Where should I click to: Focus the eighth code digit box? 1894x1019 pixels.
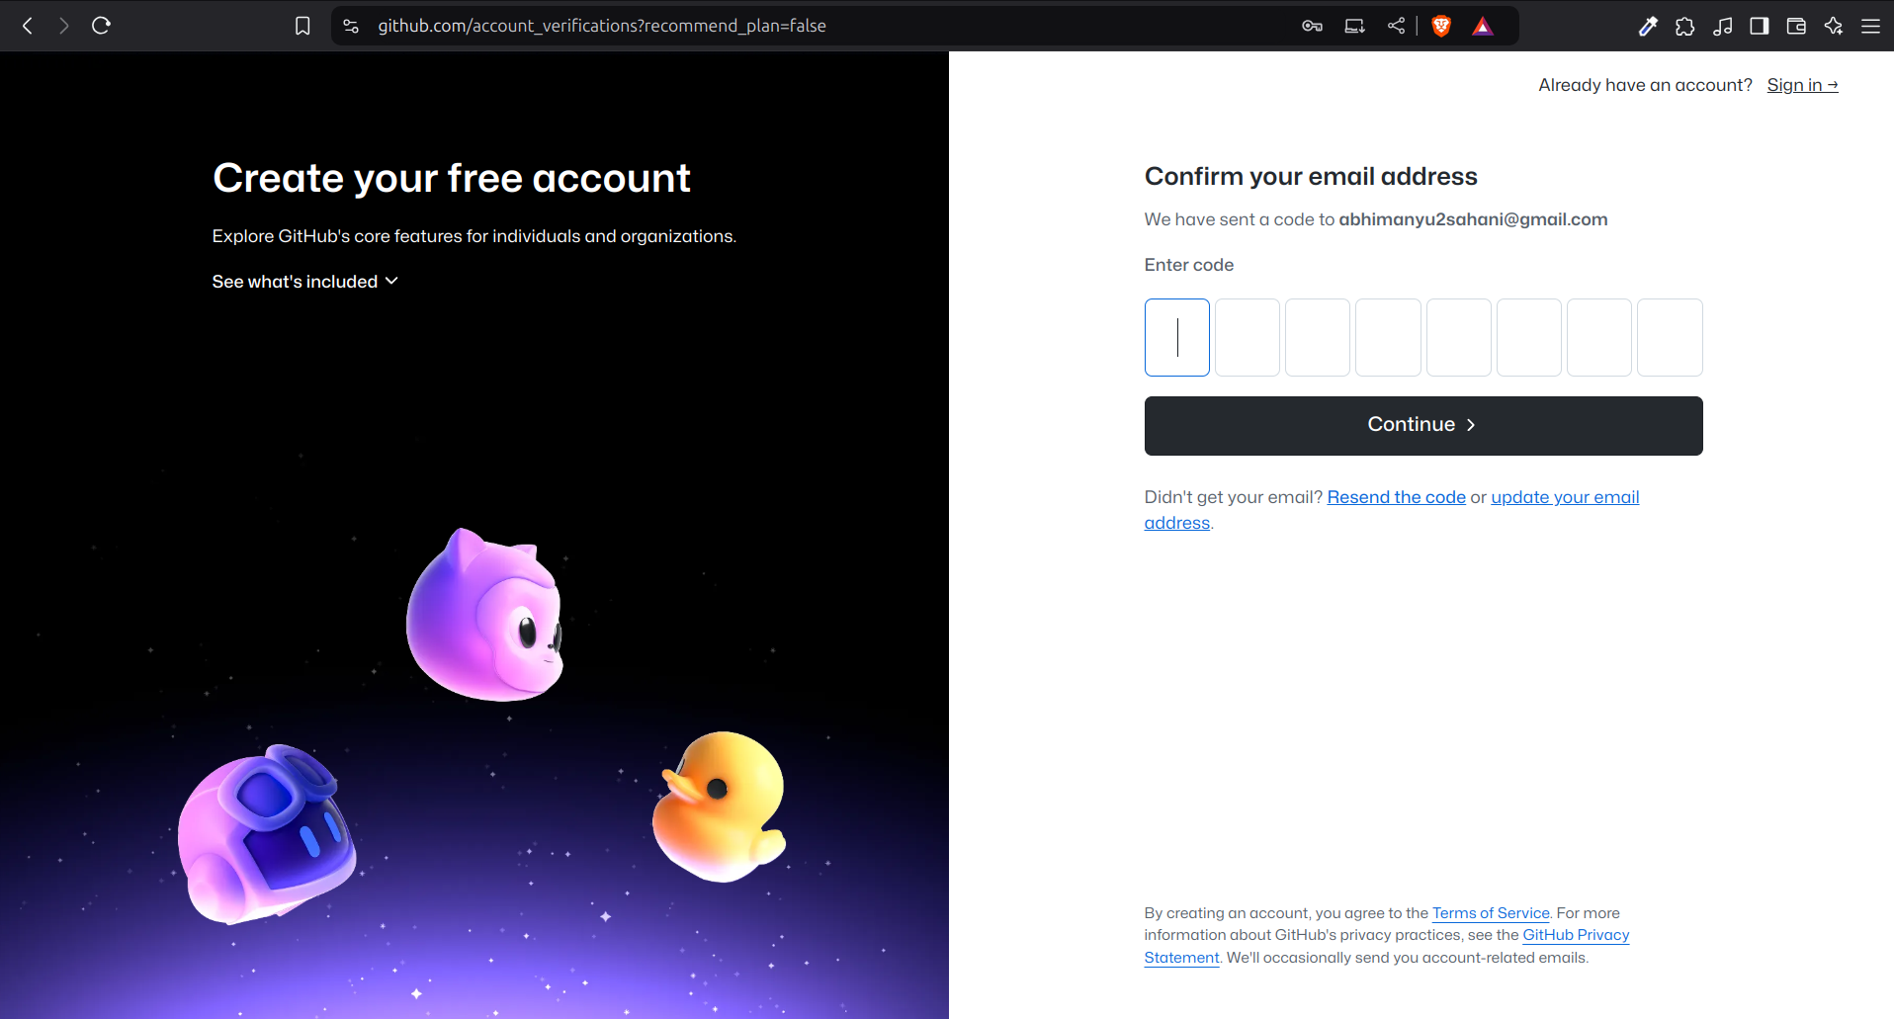coord(1670,337)
